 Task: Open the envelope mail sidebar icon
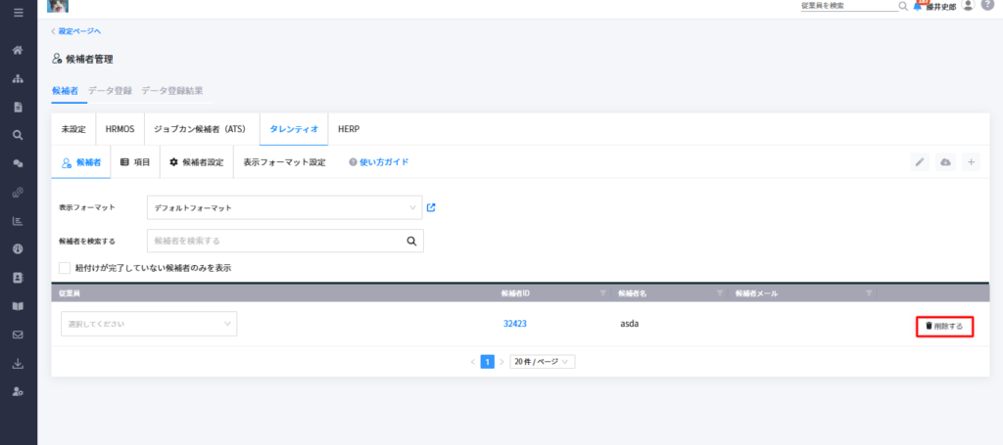coord(19,334)
